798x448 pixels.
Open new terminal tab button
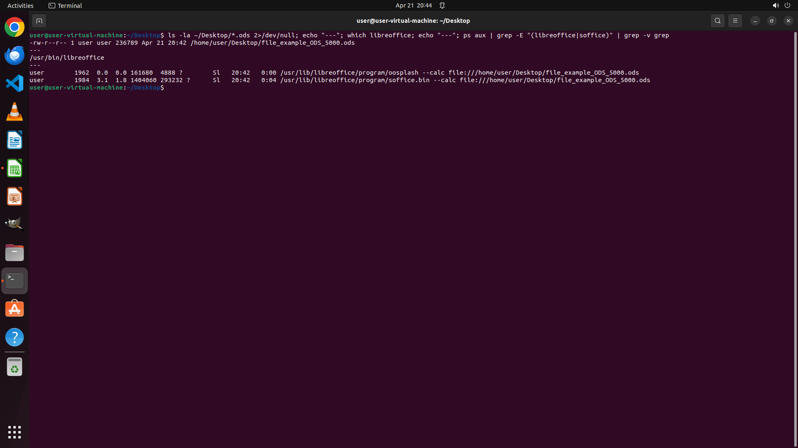point(39,21)
